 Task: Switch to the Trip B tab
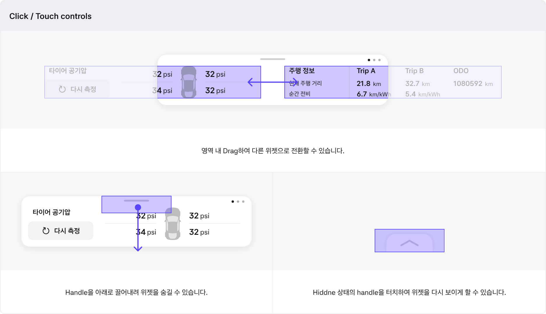(x=414, y=71)
